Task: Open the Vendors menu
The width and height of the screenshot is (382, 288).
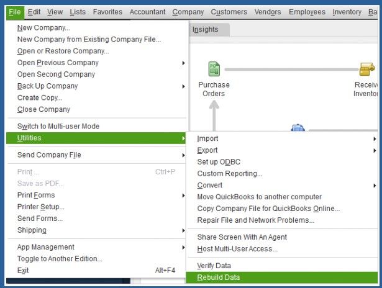Action: (x=268, y=12)
